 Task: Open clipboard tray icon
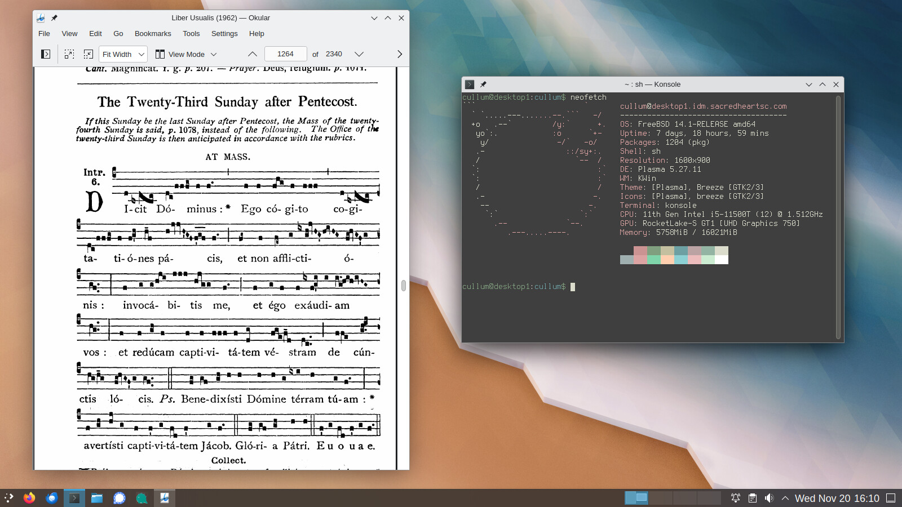click(753, 498)
